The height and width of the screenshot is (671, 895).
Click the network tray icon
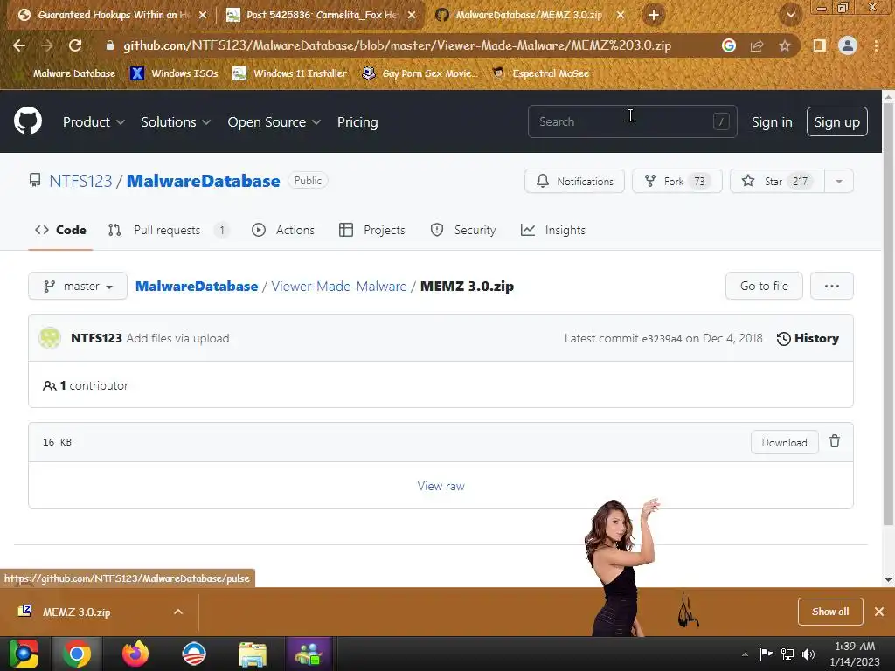coord(787,654)
